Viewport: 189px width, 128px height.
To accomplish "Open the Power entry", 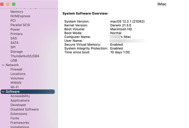I will (15, 29).
